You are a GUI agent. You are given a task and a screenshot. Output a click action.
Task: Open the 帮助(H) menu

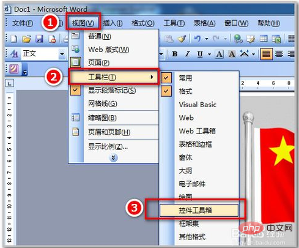coord(268,23)
